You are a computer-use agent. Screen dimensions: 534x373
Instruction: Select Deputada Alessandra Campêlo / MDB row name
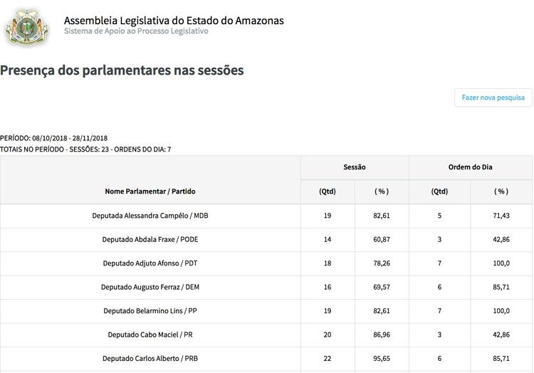150,216
